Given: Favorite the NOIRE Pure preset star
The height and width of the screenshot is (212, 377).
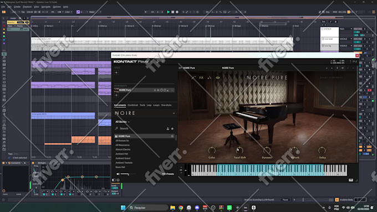Looking at the screenshot, I should tap(172, 136).
